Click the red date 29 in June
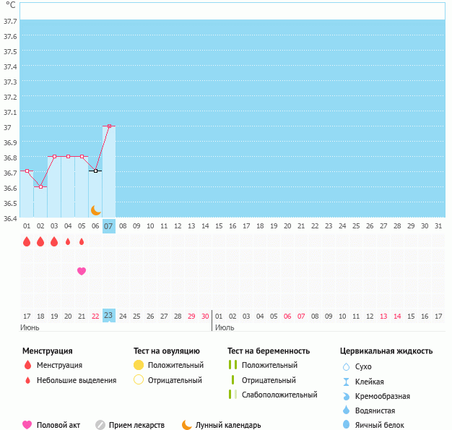 (191, 316)
